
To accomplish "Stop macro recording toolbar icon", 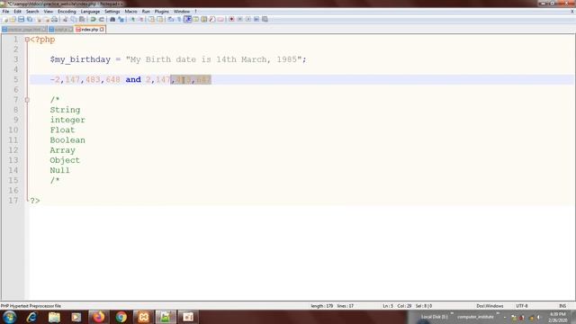I will (239, 19).
